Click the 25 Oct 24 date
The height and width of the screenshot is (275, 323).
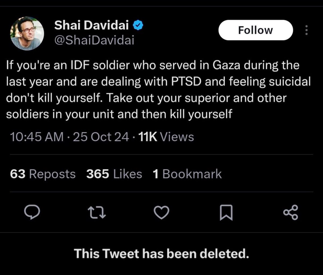(x=101, y=137)
